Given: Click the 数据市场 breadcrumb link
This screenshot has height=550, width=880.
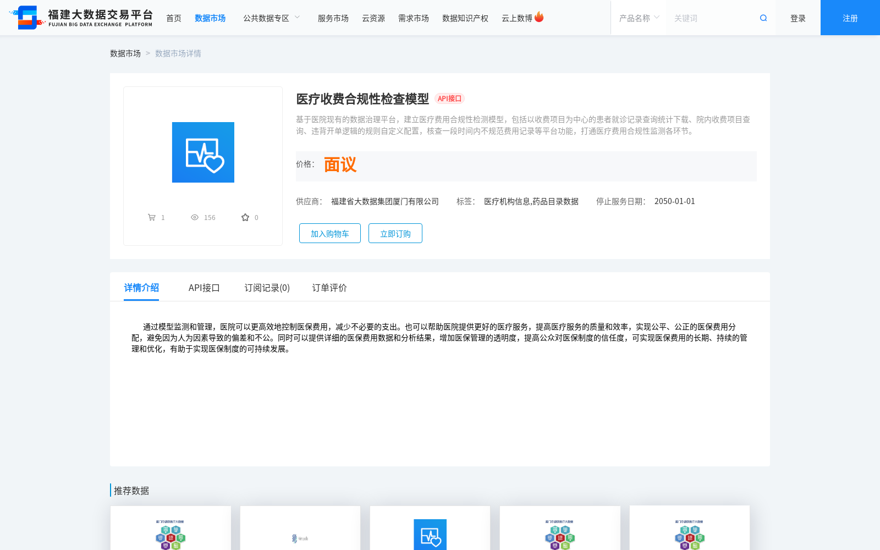Looking at the screenshot, I should point(125,53).
